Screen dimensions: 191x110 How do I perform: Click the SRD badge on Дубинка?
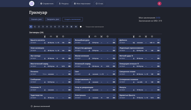158,43
